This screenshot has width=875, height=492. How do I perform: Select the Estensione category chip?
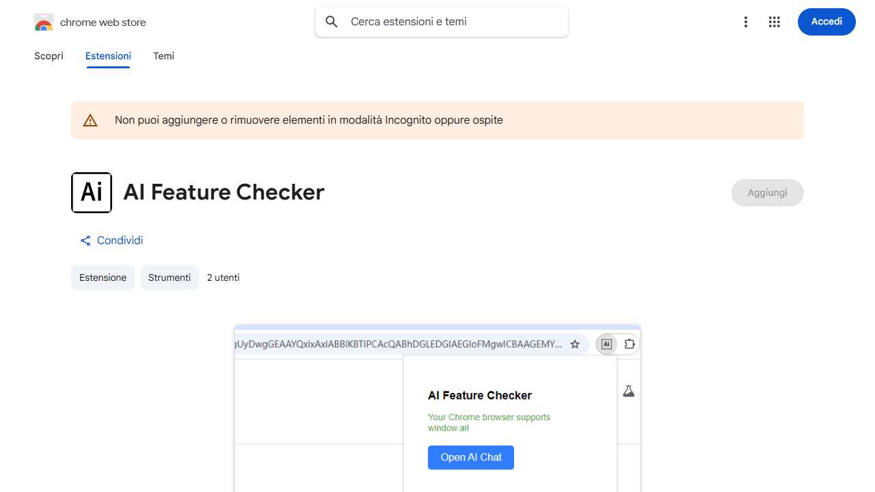click(x=103, y=277)
